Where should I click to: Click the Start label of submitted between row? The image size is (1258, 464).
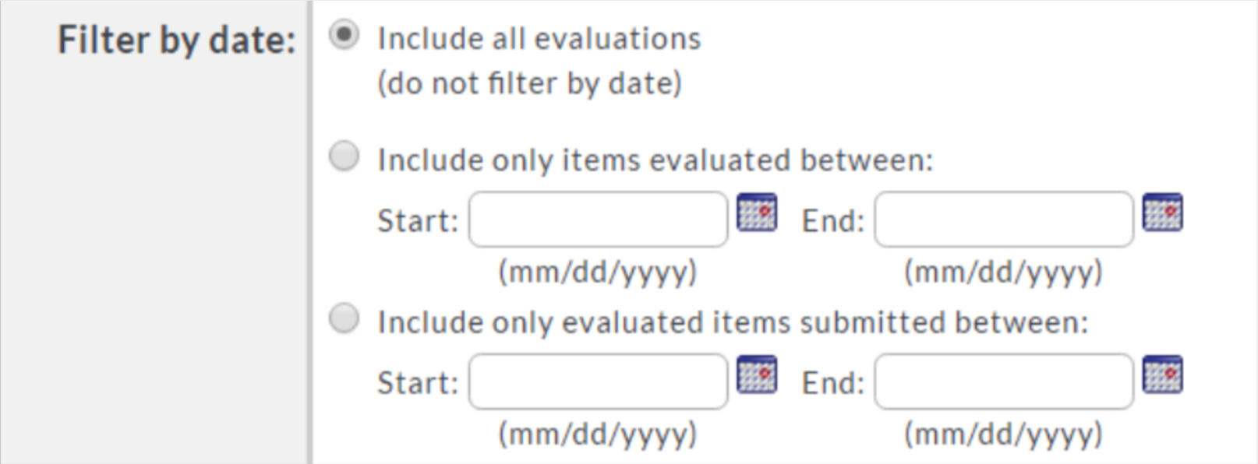pyautogui.click(x=418, y=383)
